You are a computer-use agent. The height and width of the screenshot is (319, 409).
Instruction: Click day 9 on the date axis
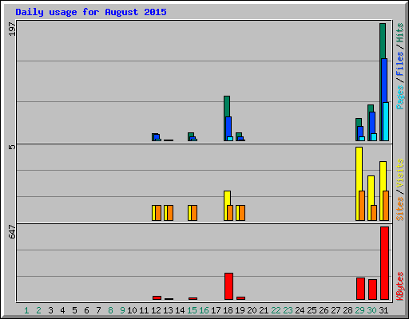click(122, 310)
